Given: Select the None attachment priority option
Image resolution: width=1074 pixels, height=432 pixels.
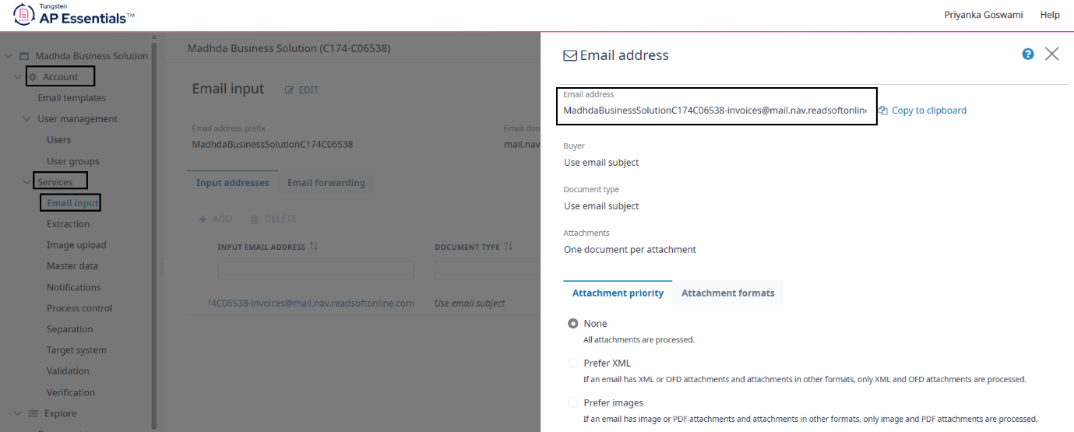Looking at the screenshot, I should [573, 324].
